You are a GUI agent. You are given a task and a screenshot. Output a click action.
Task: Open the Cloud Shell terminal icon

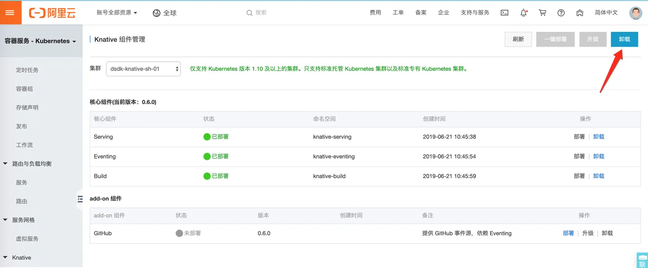coord(505,13)
